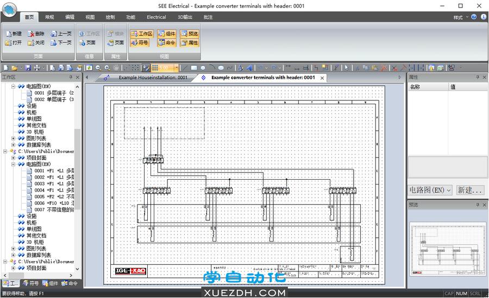The image size is (489, 298).
Task: Collapse the first 电路图(EN) tree node
Action: [13, 86]
